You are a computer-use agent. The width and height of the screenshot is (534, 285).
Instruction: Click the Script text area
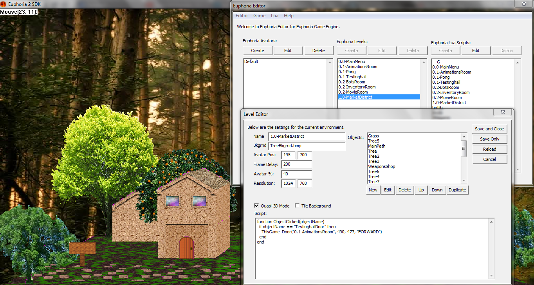coord(372,248)
